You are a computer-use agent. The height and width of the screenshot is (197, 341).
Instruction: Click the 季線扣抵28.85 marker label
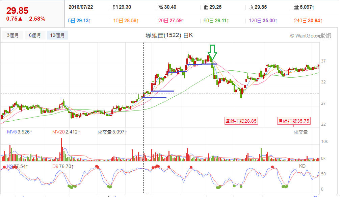click(x=241, y=121)
